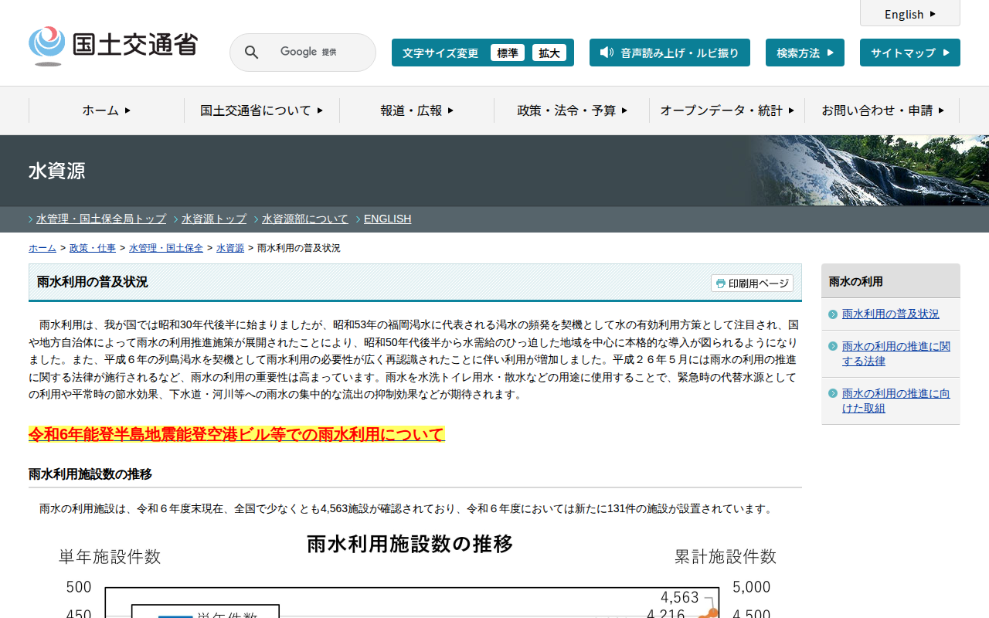Viewport: 989px width, 618px height.
Task: Set text size to 拡大
Action: pos(549,53)
